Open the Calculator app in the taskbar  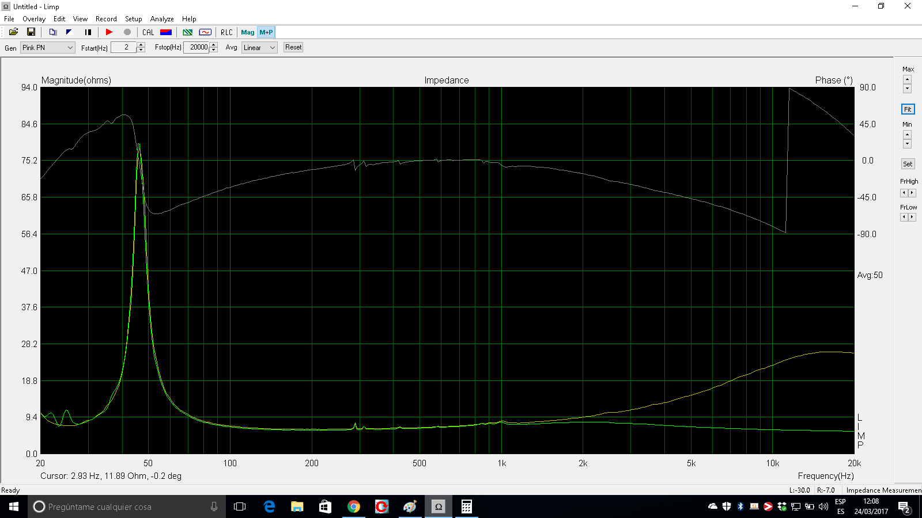coord(467,506)
